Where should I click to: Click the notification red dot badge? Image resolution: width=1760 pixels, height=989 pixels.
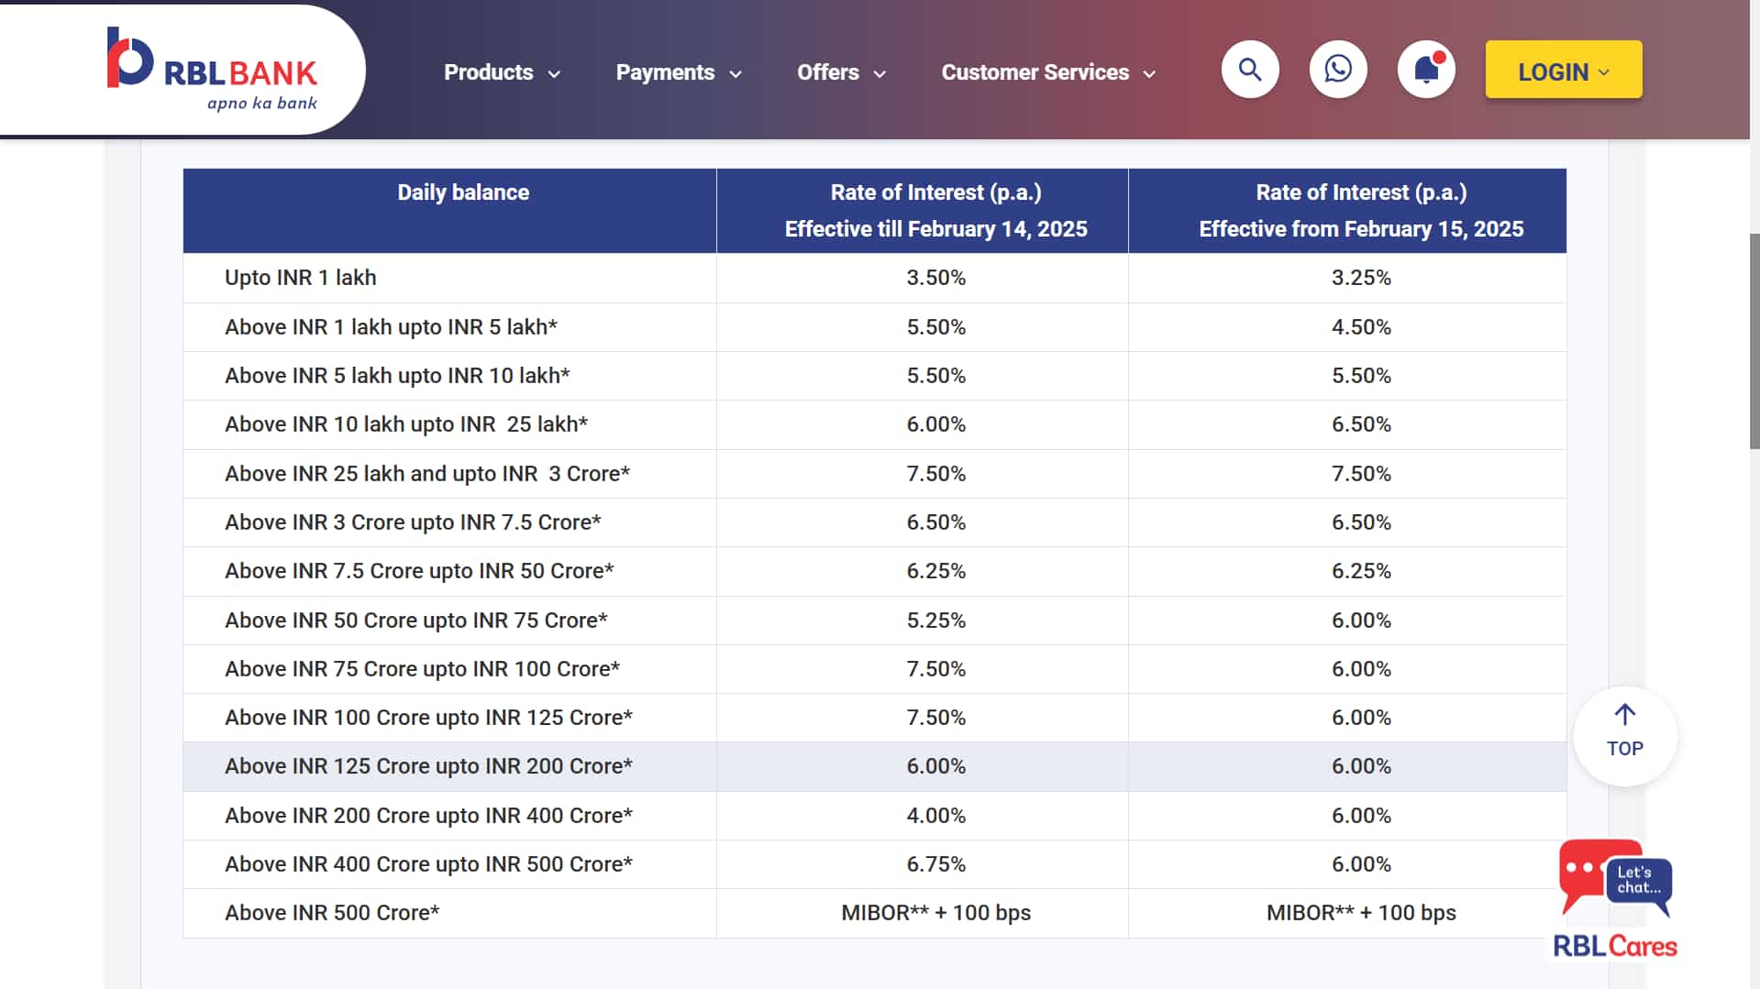click(1441, 55)
